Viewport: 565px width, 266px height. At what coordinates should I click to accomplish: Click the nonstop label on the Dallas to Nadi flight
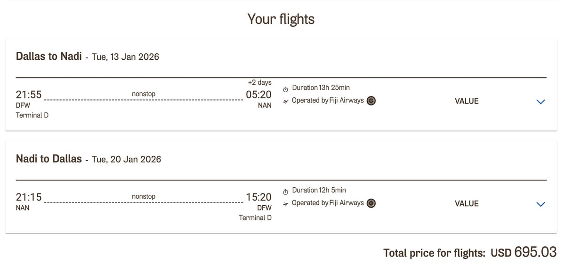[144, 94]
